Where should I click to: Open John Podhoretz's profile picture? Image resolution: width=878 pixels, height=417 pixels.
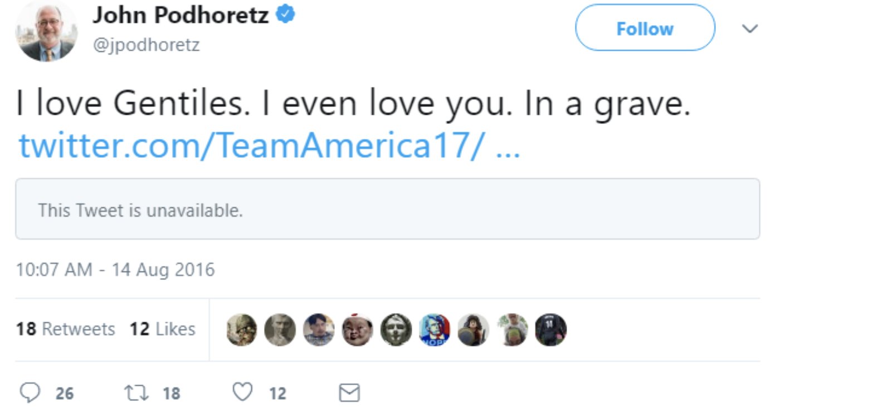[46, 31]
